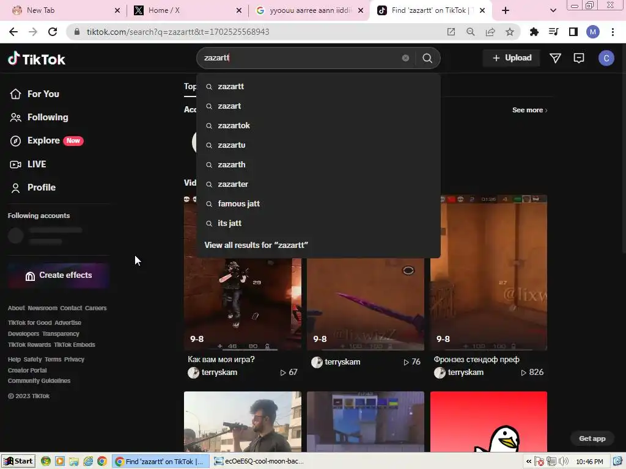Go to For You feed
This screenshot has height=469, width=626.
coord(34,93)
